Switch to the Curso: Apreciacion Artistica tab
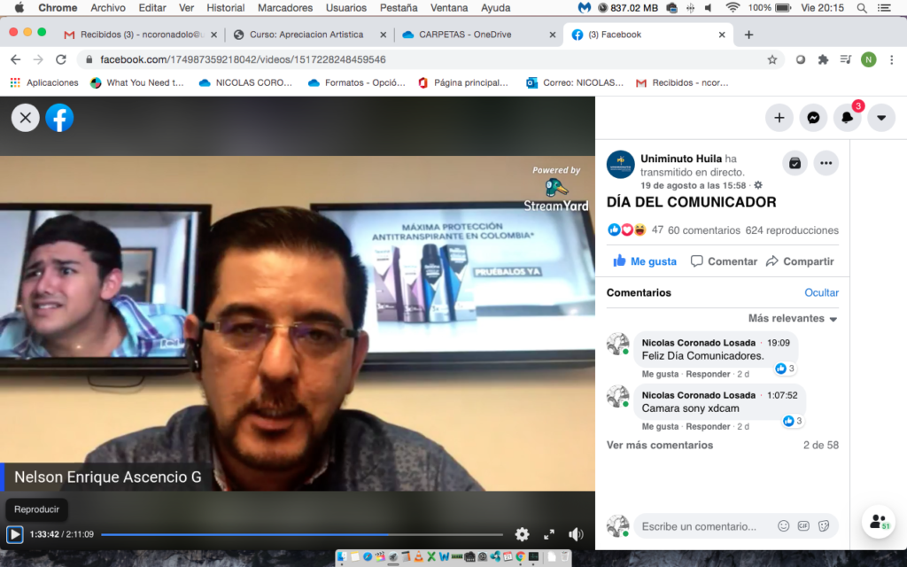The height and width of the screenshot is (567, 907). [306, 35]
